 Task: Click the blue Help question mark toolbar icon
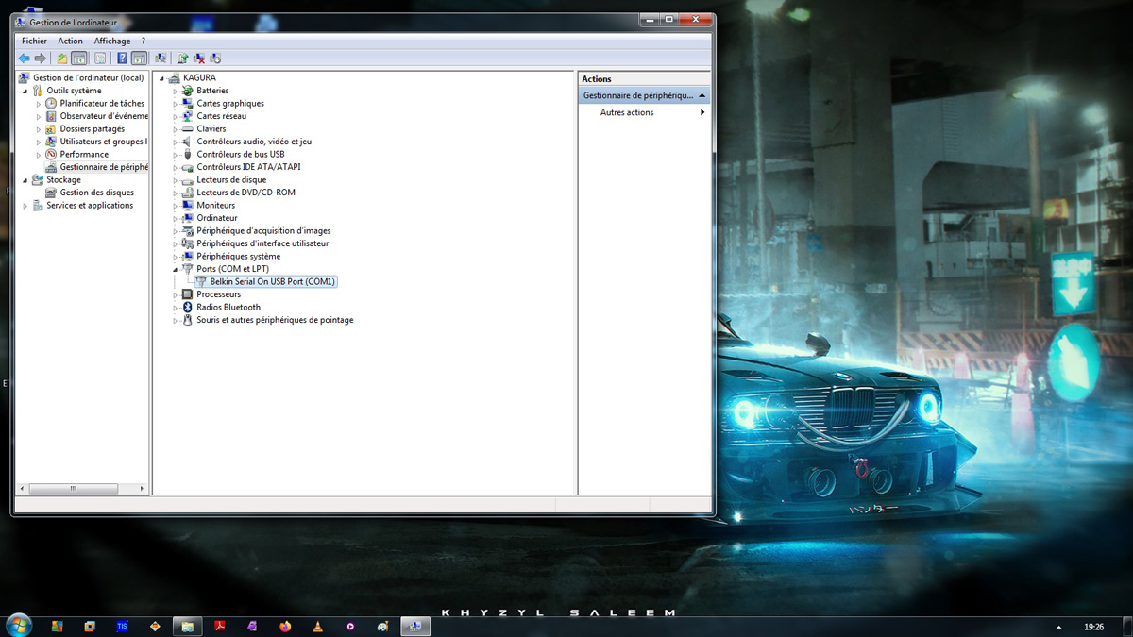[x=122, y=59]
